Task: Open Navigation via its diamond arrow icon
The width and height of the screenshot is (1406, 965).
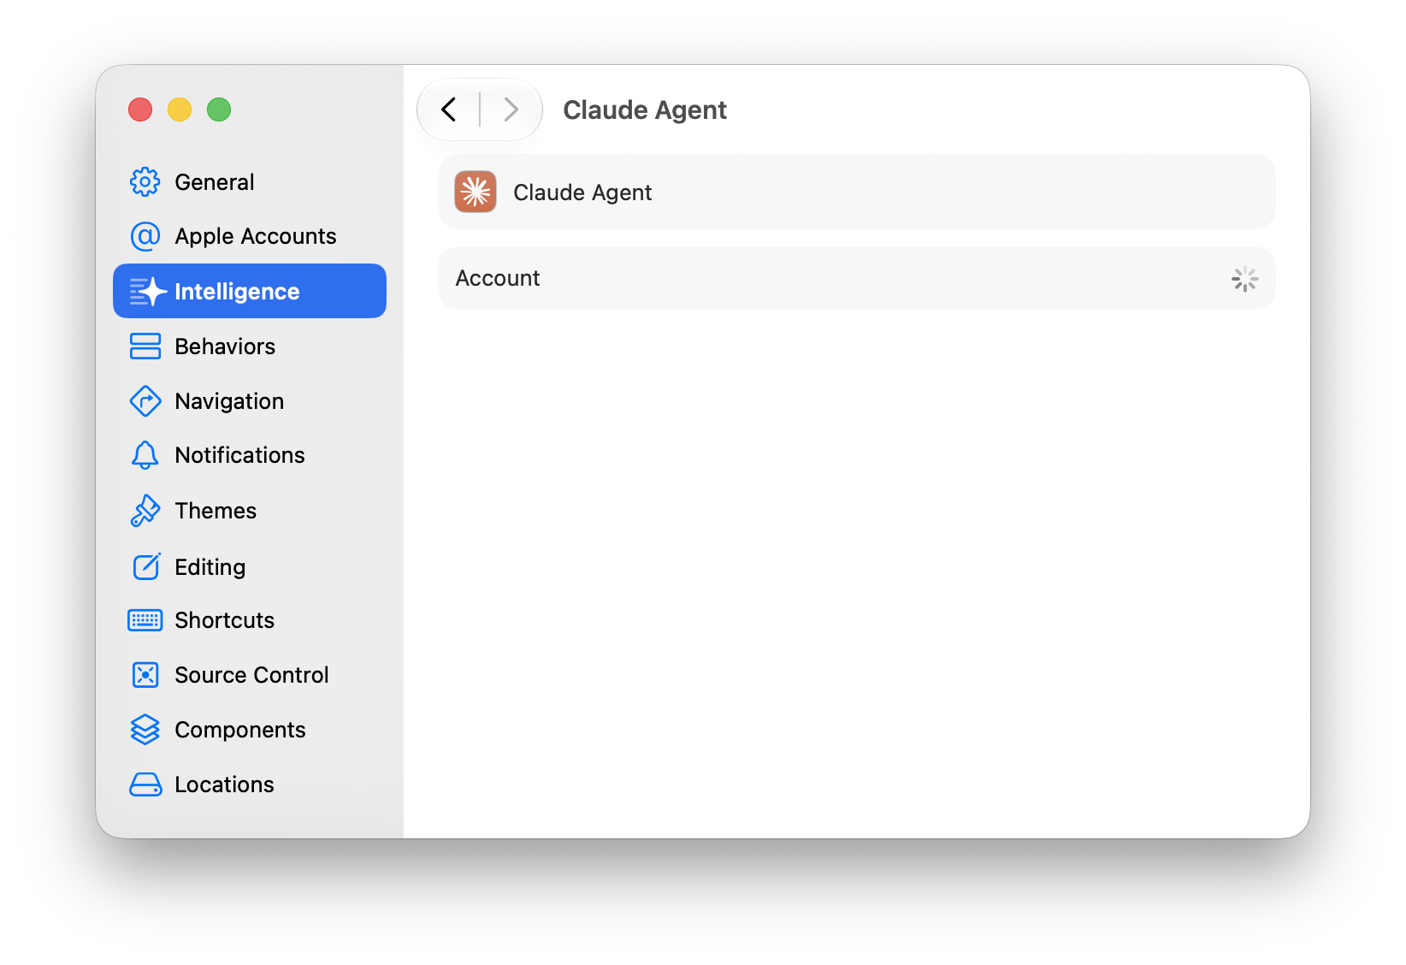Action: (x=145, y=401)
